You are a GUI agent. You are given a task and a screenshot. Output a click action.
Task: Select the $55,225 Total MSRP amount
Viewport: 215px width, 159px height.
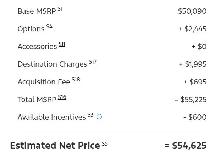(193, 100)
